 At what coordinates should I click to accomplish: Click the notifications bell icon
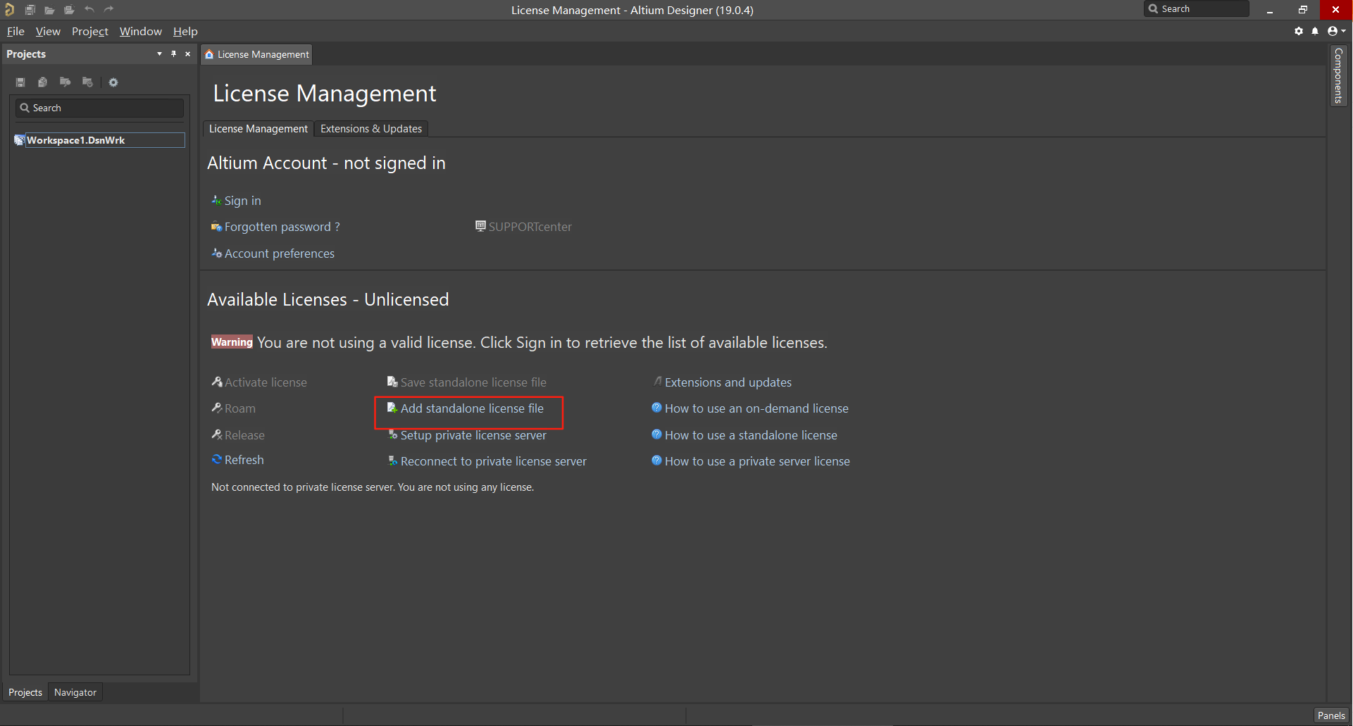1315,31
